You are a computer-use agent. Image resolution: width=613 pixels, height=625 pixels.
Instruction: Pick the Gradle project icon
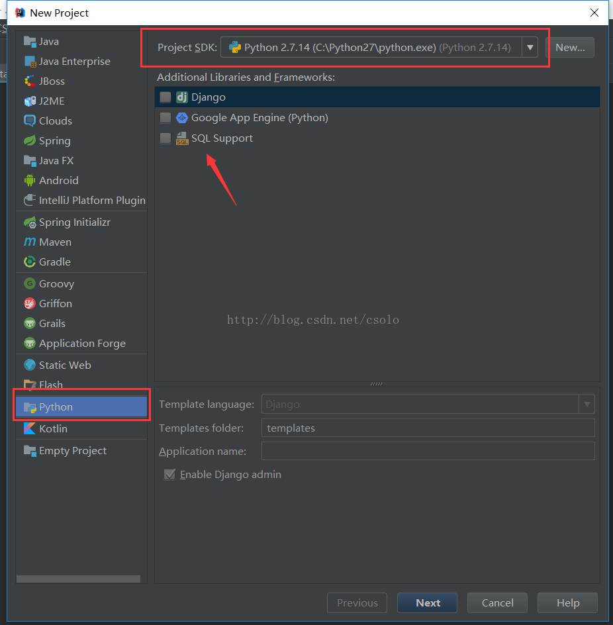pos(29,262)
